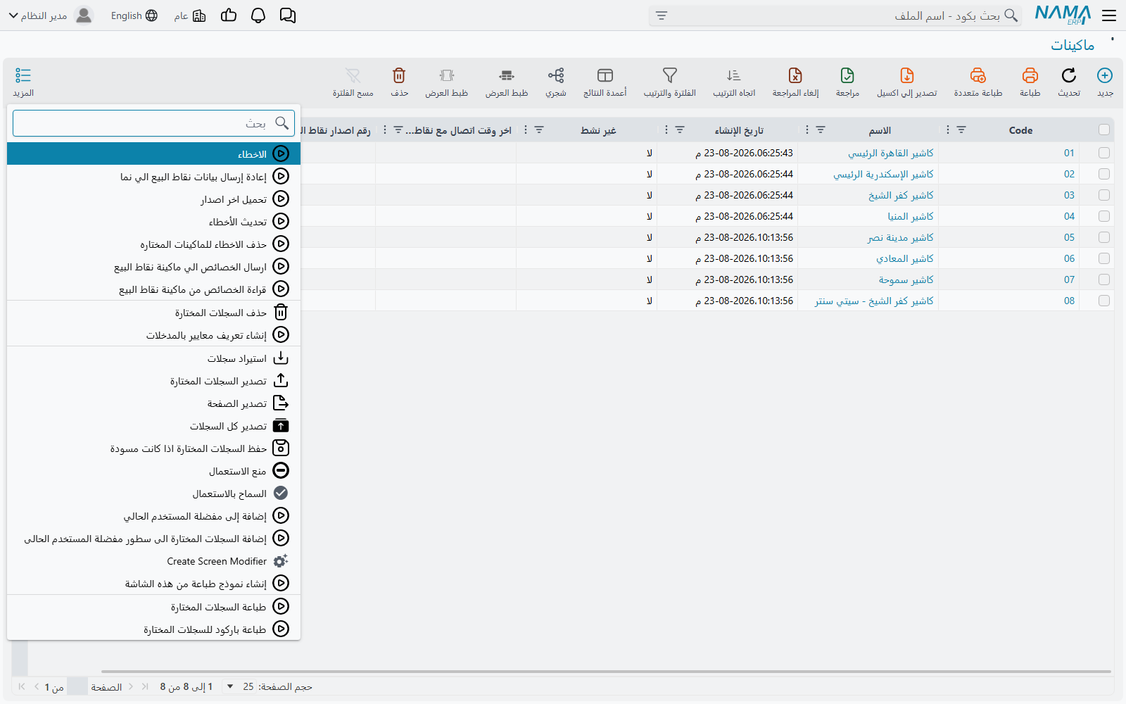Viewport: 1126px width, 704px height.
Task: Open the chat messages icon
Action: [288, 15]
